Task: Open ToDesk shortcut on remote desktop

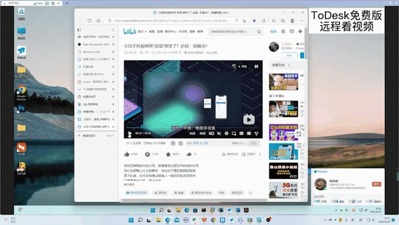Action: [22, 52]
